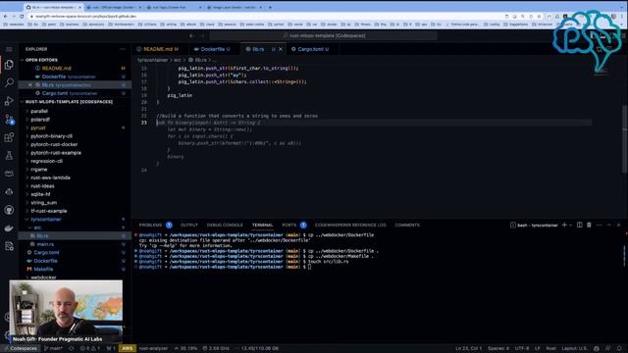Open a new browser tab with plus
This screenshot has width=628, height=353.
(270, 7)
